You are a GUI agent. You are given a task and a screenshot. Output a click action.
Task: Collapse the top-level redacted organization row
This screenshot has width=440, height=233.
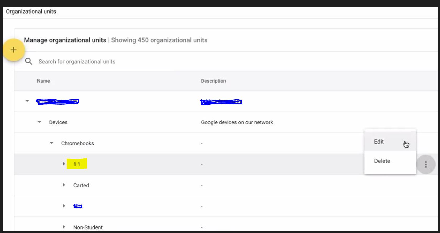(x=27, y=101)
